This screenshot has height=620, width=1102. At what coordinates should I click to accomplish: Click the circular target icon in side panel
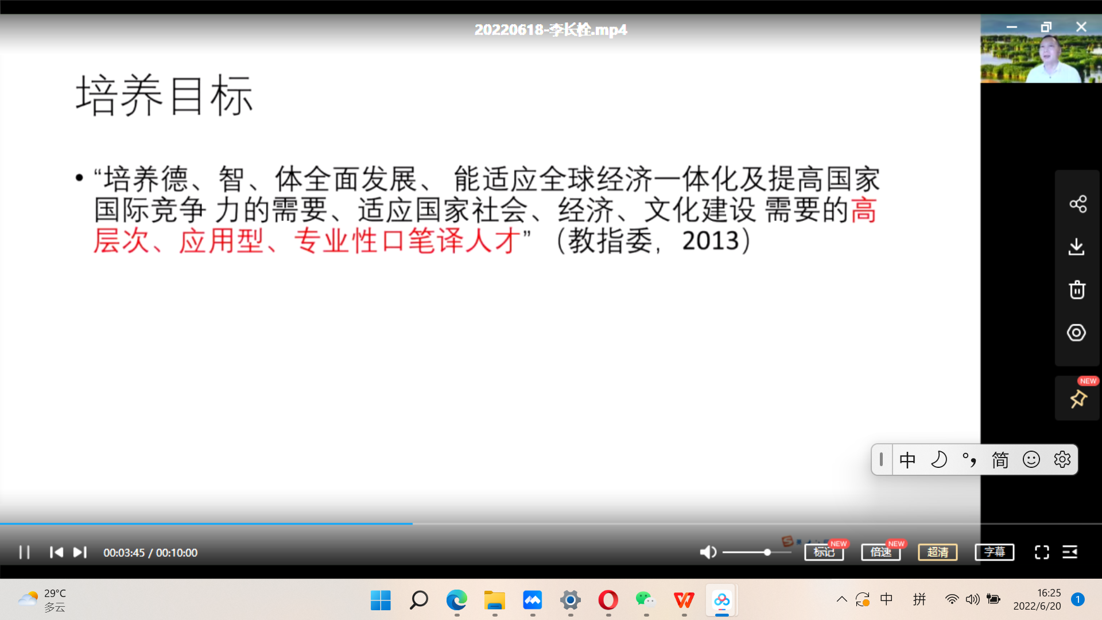click(1076, 333)
